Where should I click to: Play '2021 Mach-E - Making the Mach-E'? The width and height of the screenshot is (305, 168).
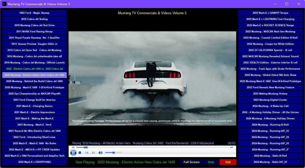pos(34,119)
